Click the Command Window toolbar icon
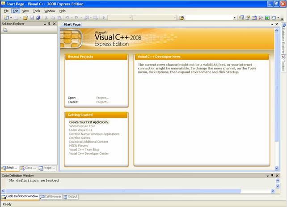The width and height of the screenshot is (287, 207). pyautogui.click(x=274, y=18)
